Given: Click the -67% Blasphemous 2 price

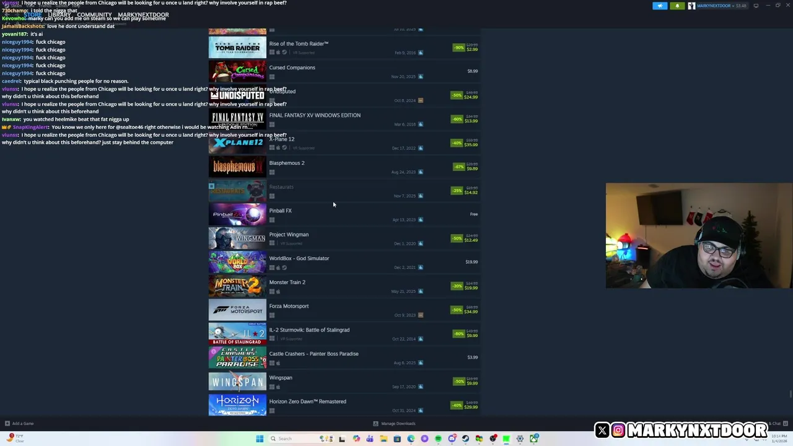Looking at the screenshot, I should pyautogui.click(x=465, y=167).
